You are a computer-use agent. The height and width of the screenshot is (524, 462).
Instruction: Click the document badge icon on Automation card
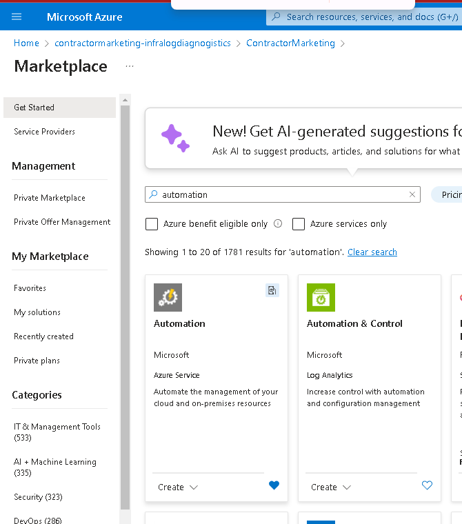pos(272,290)
